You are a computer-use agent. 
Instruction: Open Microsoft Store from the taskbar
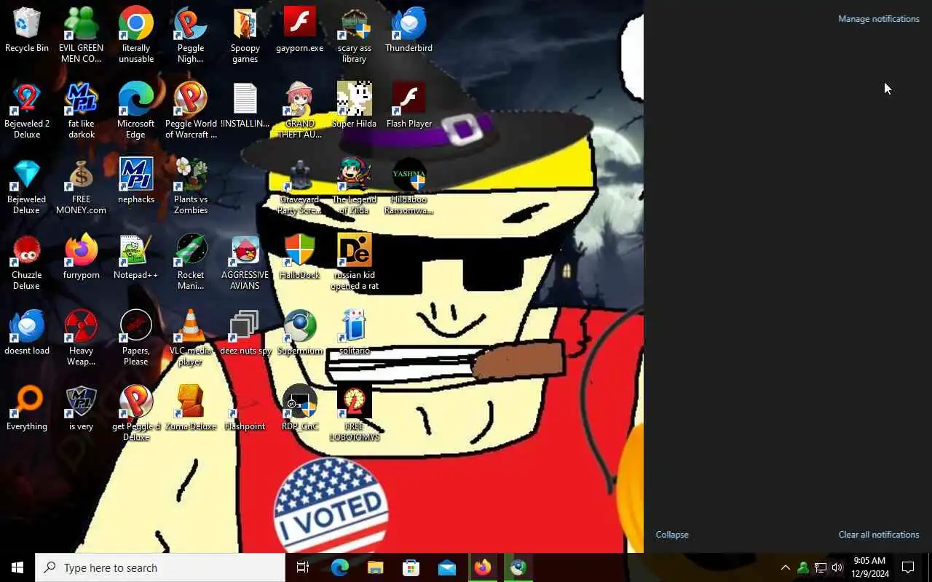(411, 567)
